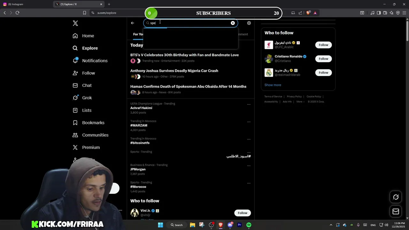The width and height of the screenshot is (409, 230).
Task: Open Home in the X sidebar
Action: pos(83,36)
